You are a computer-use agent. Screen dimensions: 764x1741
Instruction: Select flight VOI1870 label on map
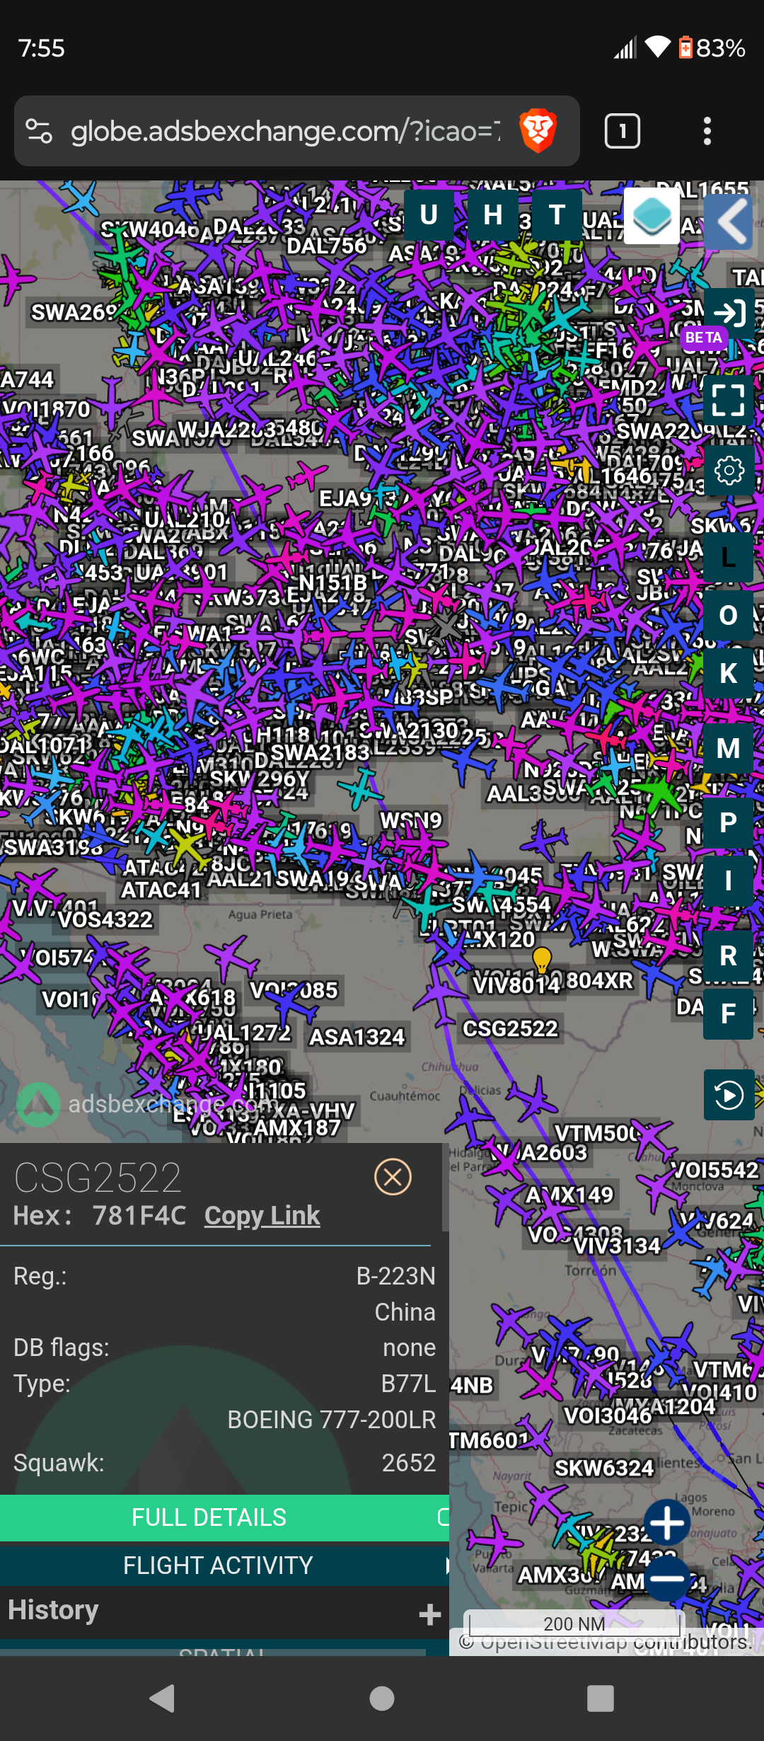click(47, 408)
